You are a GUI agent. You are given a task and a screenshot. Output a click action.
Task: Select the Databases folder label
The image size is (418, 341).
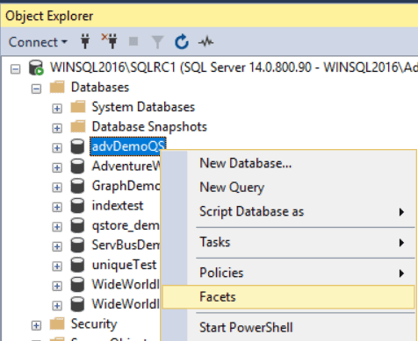(x=100, y=88)
